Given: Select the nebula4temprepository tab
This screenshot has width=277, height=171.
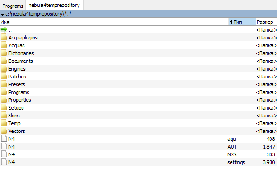Looking at the screenshot, I should point(54,6).
